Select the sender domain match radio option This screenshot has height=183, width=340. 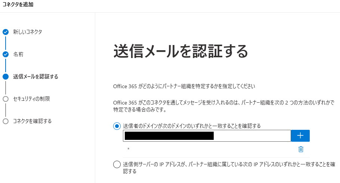117,126
